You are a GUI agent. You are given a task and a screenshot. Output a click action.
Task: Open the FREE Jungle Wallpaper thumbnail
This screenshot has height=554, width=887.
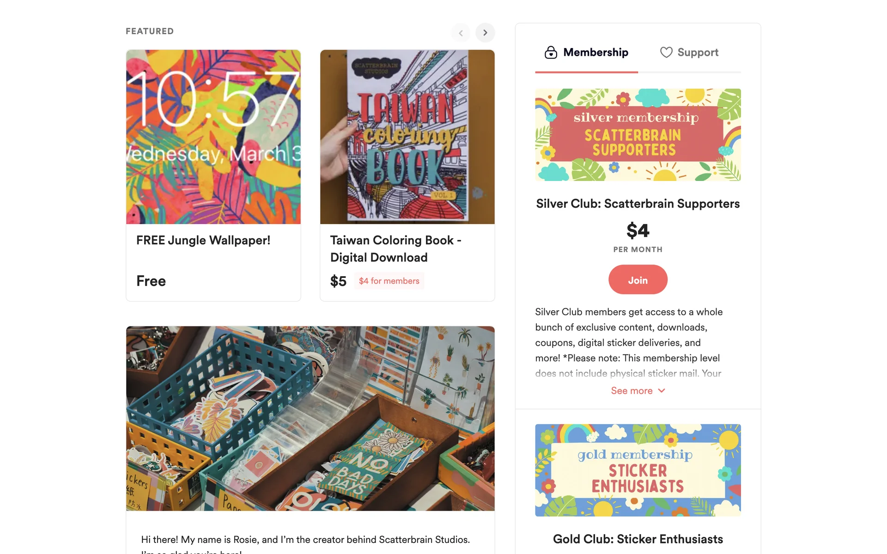tap(213, 137)
